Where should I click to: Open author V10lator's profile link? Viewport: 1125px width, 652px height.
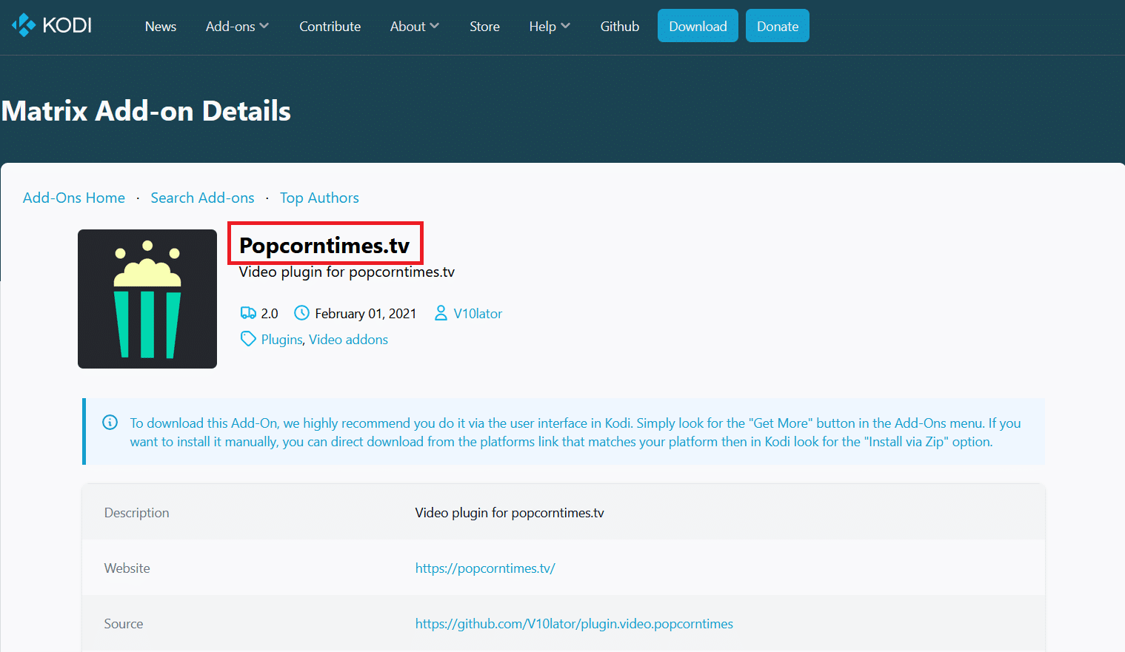[x=478, y=314]
